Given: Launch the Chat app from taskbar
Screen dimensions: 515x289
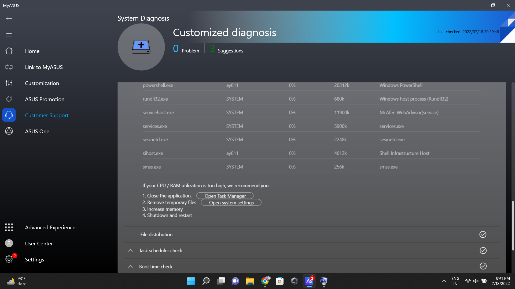Looking at the screenshot, I should [235, 281].
